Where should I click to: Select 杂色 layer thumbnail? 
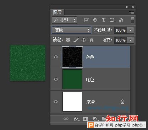tap(72, 57)
